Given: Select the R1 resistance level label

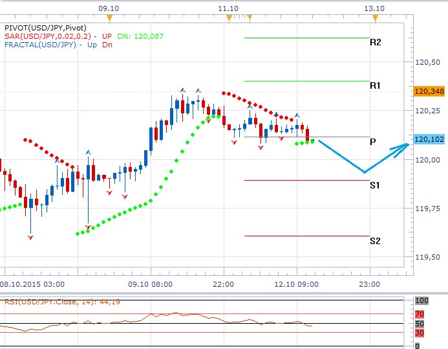Looking at the screenshot, I should (375, 85).
